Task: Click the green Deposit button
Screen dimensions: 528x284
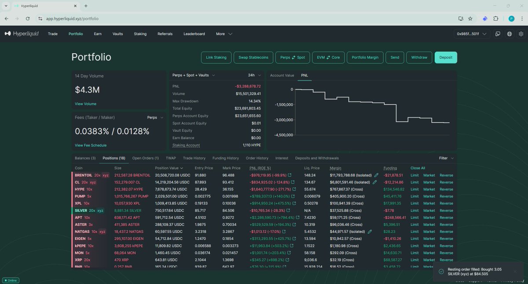Action: (446, 57)
